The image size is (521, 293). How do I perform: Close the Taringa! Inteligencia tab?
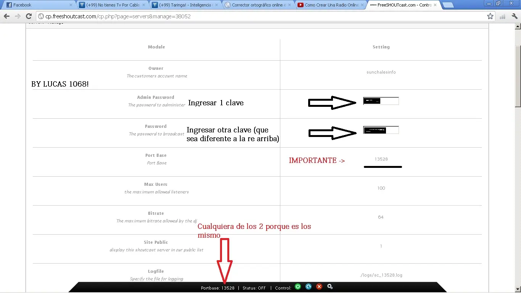(x=217, y=5)
